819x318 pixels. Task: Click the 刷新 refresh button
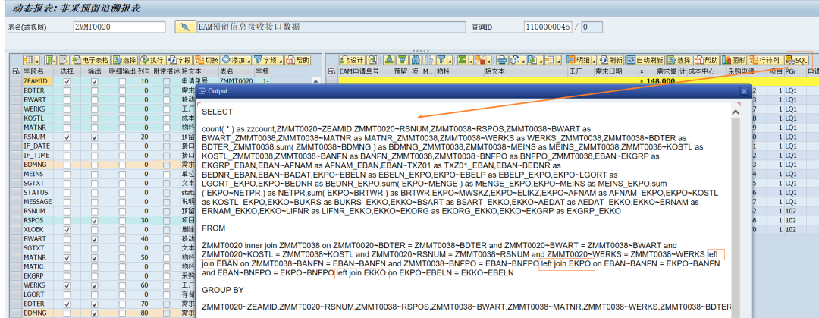coord(610,60)
